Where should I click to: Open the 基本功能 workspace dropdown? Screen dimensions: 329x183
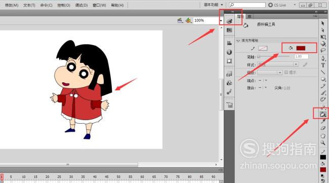tap(214, 5)
